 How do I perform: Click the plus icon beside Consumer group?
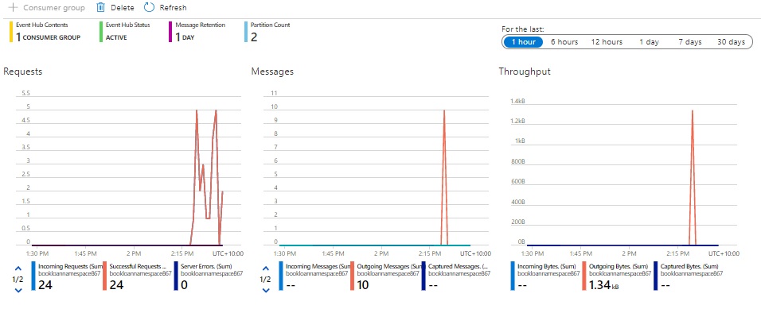click(x=13, y=7)
